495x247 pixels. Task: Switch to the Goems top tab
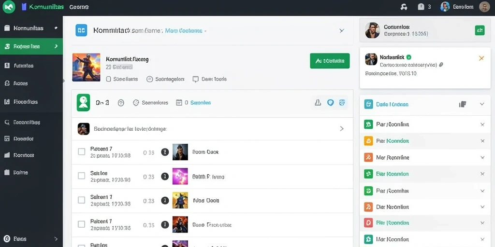pos(79,7)
